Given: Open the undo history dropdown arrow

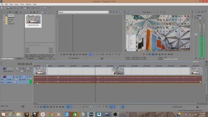Looking at the screenshot, I should coord(35,8).
